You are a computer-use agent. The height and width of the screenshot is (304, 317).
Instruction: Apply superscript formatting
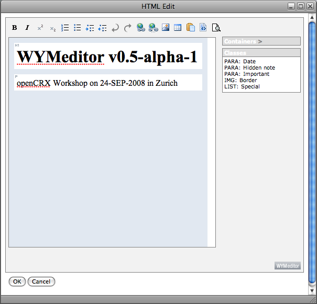tap(40, 27)
